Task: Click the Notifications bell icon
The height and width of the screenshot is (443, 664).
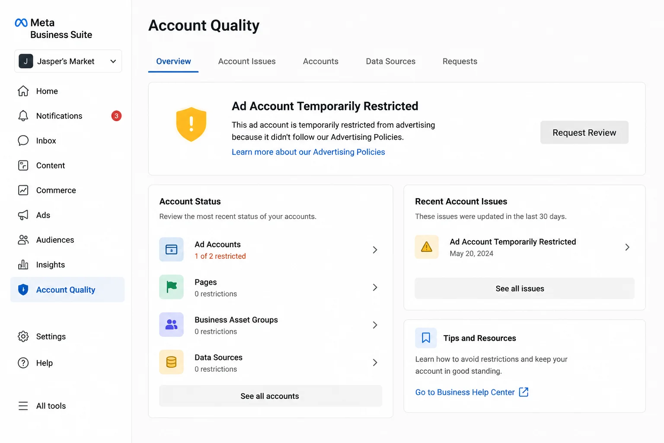Action: (x=23, y=116)
